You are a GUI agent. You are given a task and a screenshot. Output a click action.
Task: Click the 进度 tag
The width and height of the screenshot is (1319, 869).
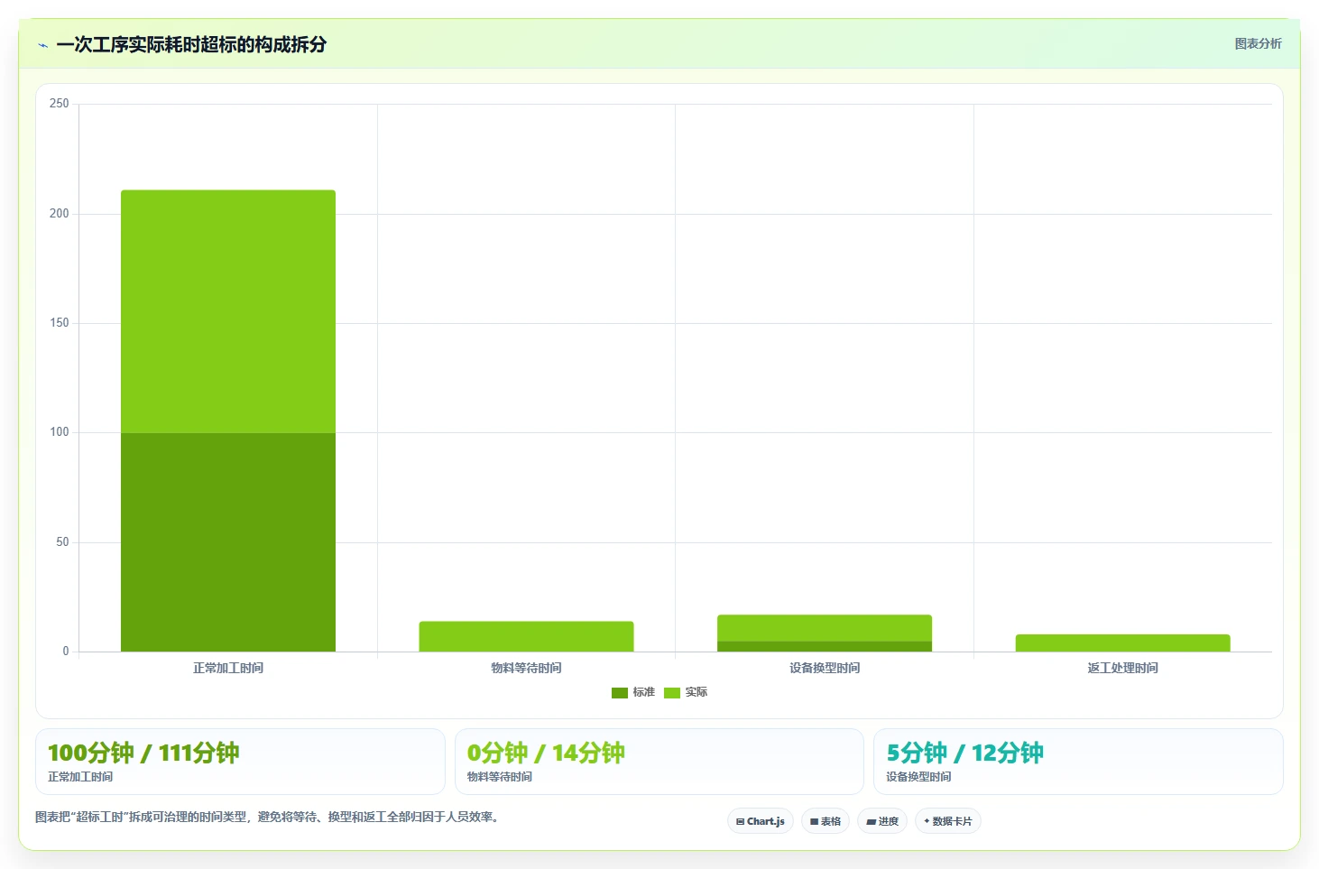tap(882, 821)
